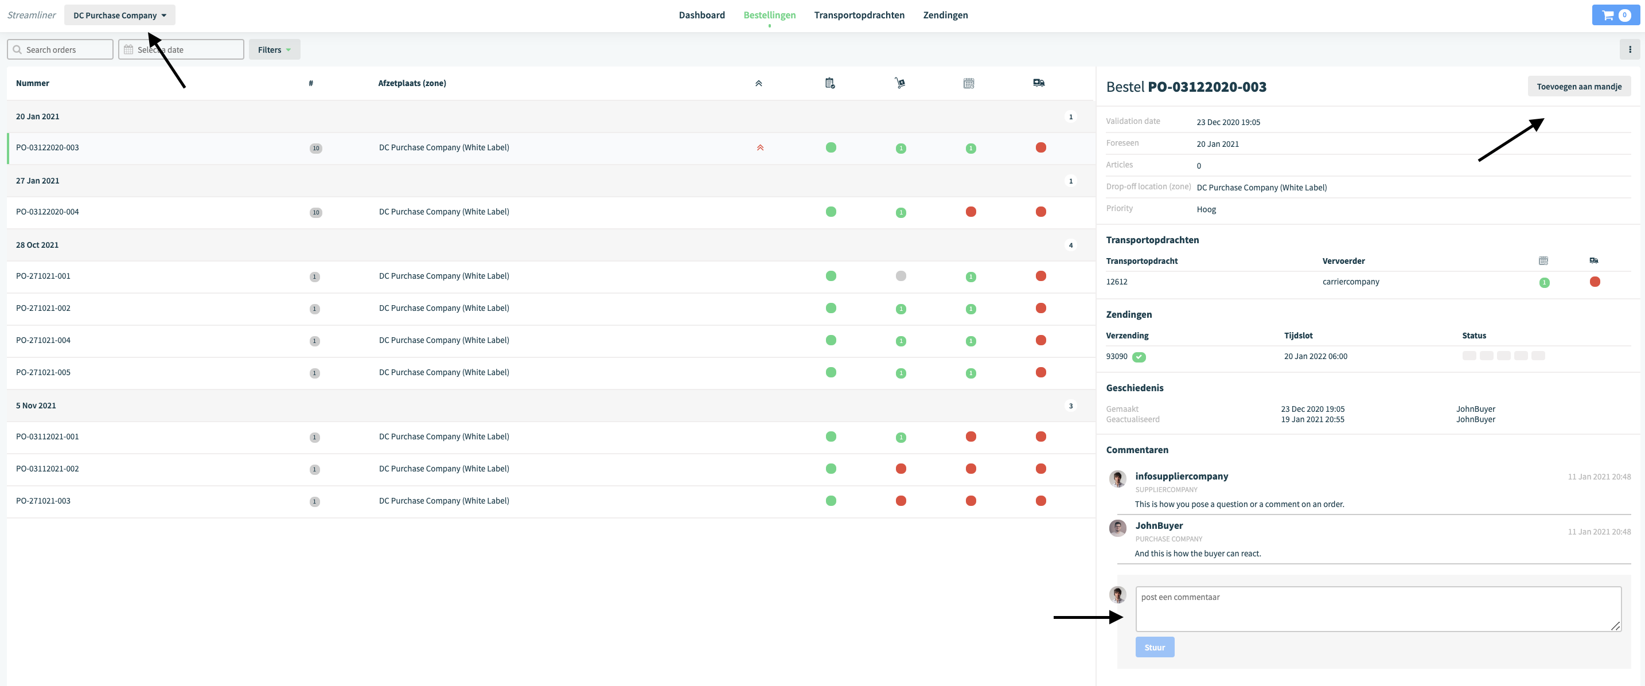Screen dimensions: 1645x686
Task: Click the hand-truck supplier column header icon
Action: pos(900,83)
